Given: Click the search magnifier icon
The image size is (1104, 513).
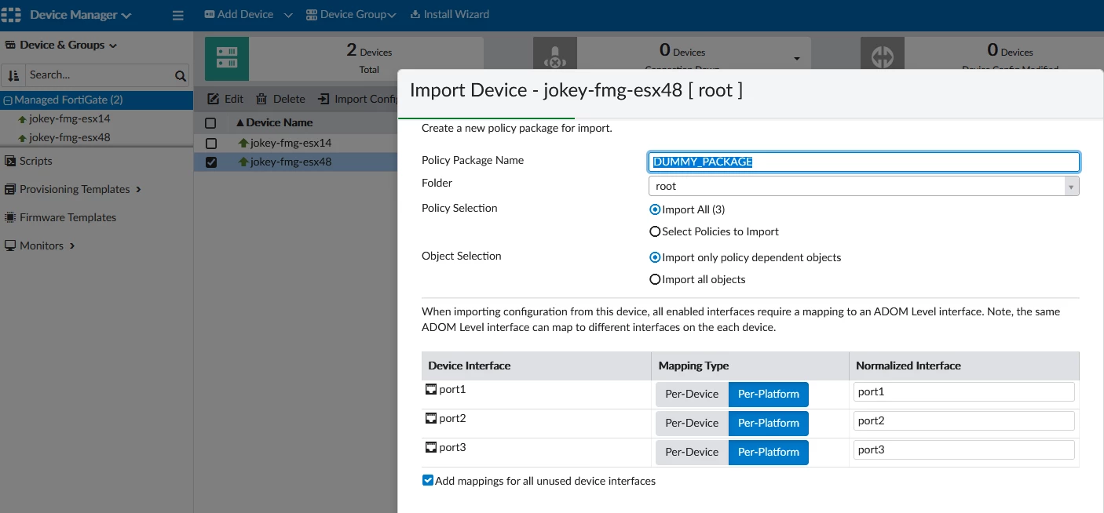Looking at the screenshot, I should pyautogui.click(x=181, y=76).
